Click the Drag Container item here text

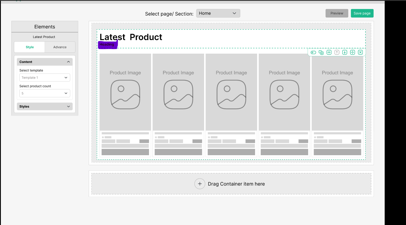tap(236, 184)
